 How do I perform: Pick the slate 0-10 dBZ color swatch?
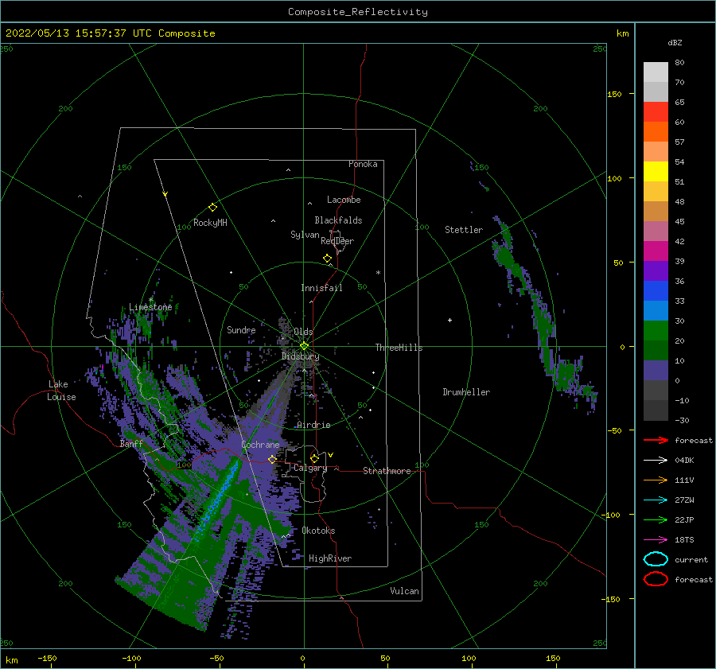(656, 371)
